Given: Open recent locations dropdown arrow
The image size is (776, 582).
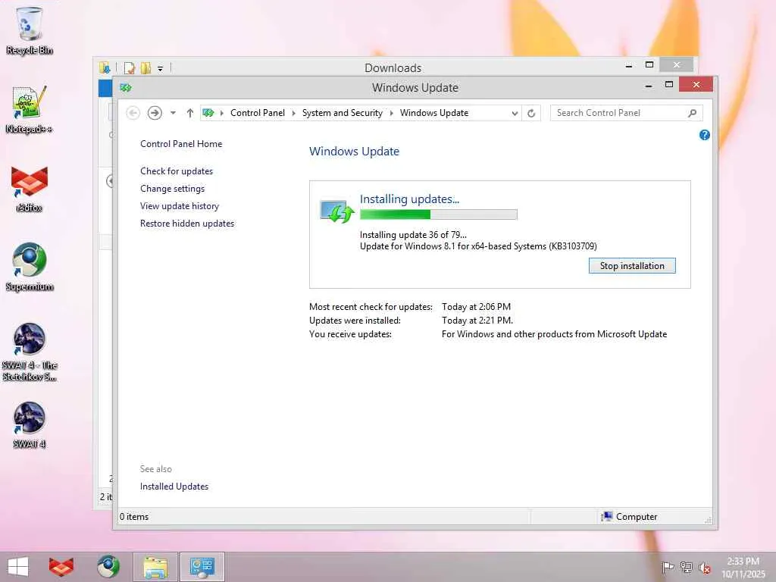Looking at the screenshot, I should click(173, 114).
